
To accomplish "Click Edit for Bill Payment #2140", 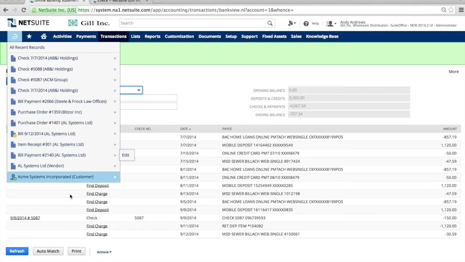I will point(126,155).
